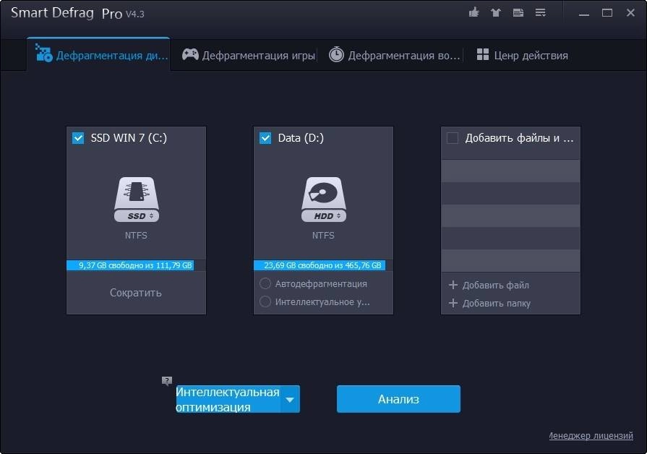Screen dimensions: 647x454
Task: Click the stopwatch boot-time defrag icon
Action: tap(336, 54)
